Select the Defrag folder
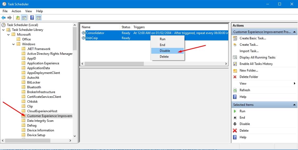The image size is (298, 150). (x=32, y=126)
